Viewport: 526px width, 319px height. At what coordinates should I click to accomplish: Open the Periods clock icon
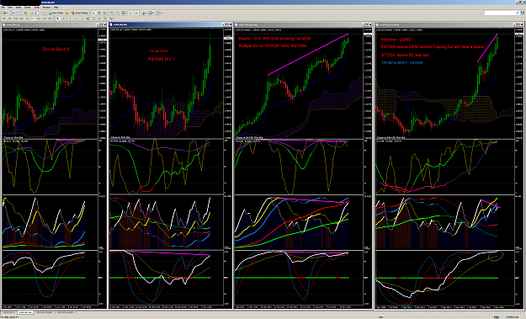click(150, 13)
